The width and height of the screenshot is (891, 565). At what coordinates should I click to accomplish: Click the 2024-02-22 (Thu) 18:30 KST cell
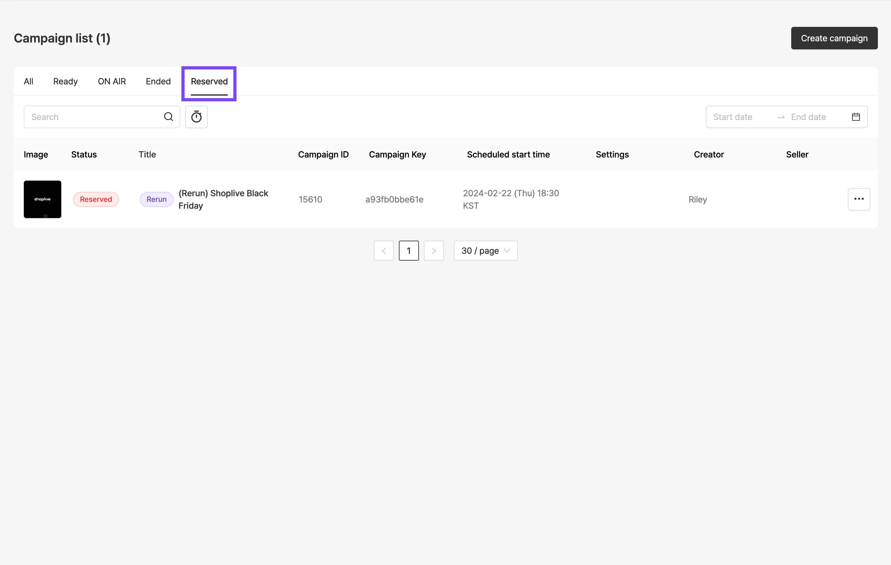511,199
